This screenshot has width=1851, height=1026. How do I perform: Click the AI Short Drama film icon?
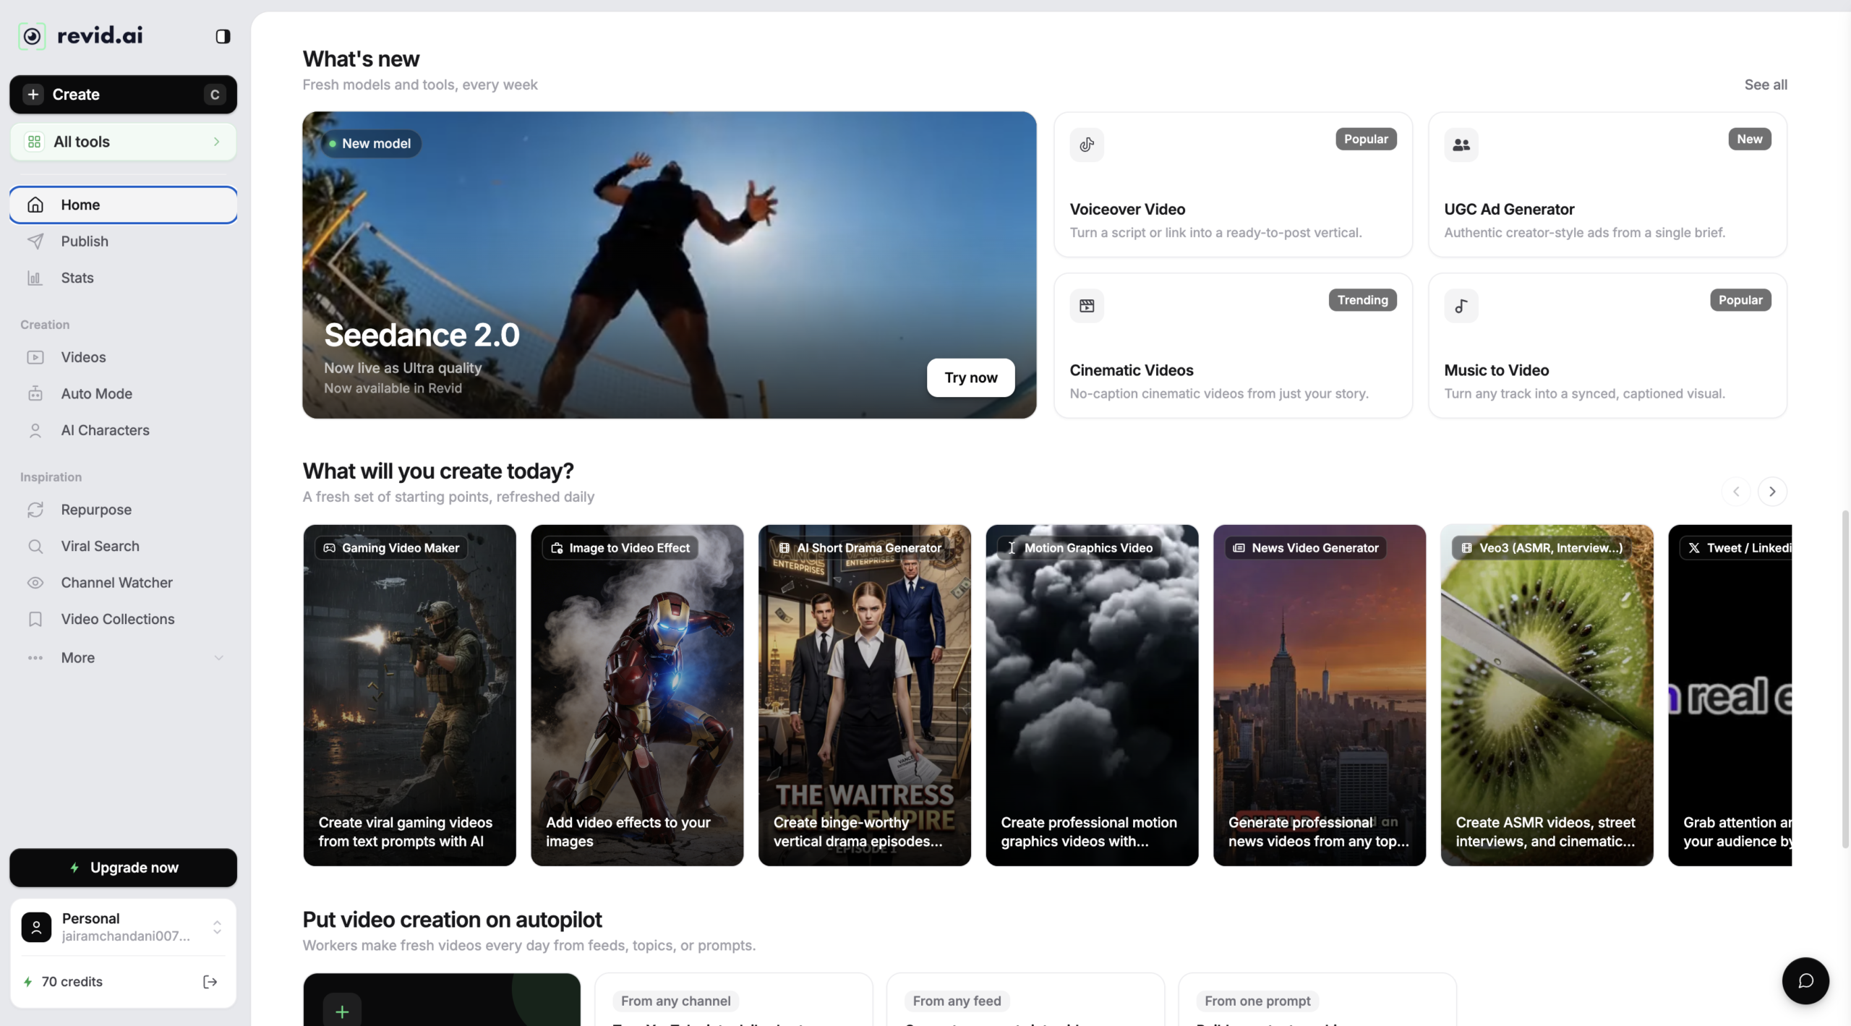click(x=785, y=548)
